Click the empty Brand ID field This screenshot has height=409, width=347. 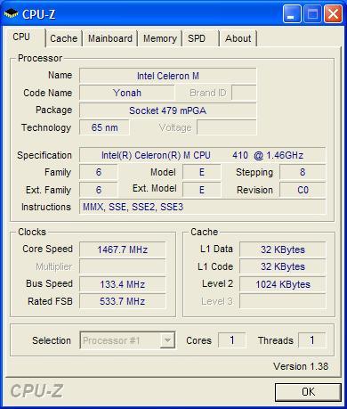click(244, 93)
